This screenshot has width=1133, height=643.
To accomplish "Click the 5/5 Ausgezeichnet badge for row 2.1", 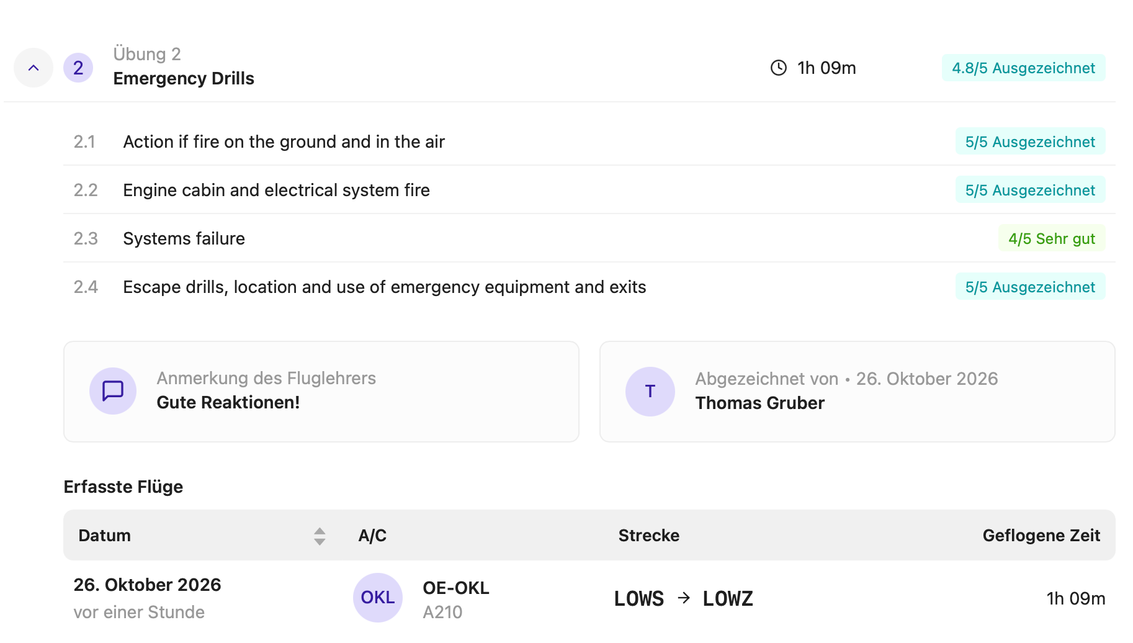I will point(1030,142).
